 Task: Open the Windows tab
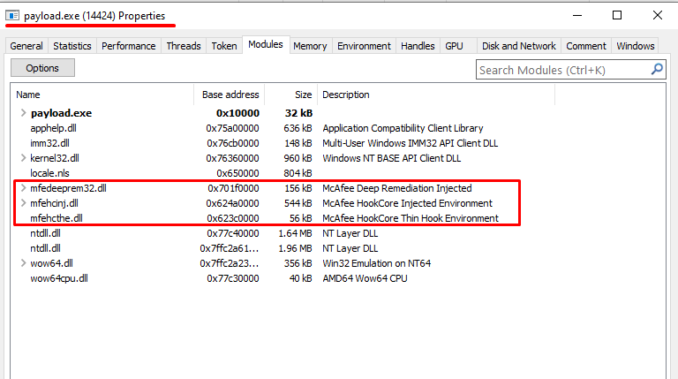636,46
